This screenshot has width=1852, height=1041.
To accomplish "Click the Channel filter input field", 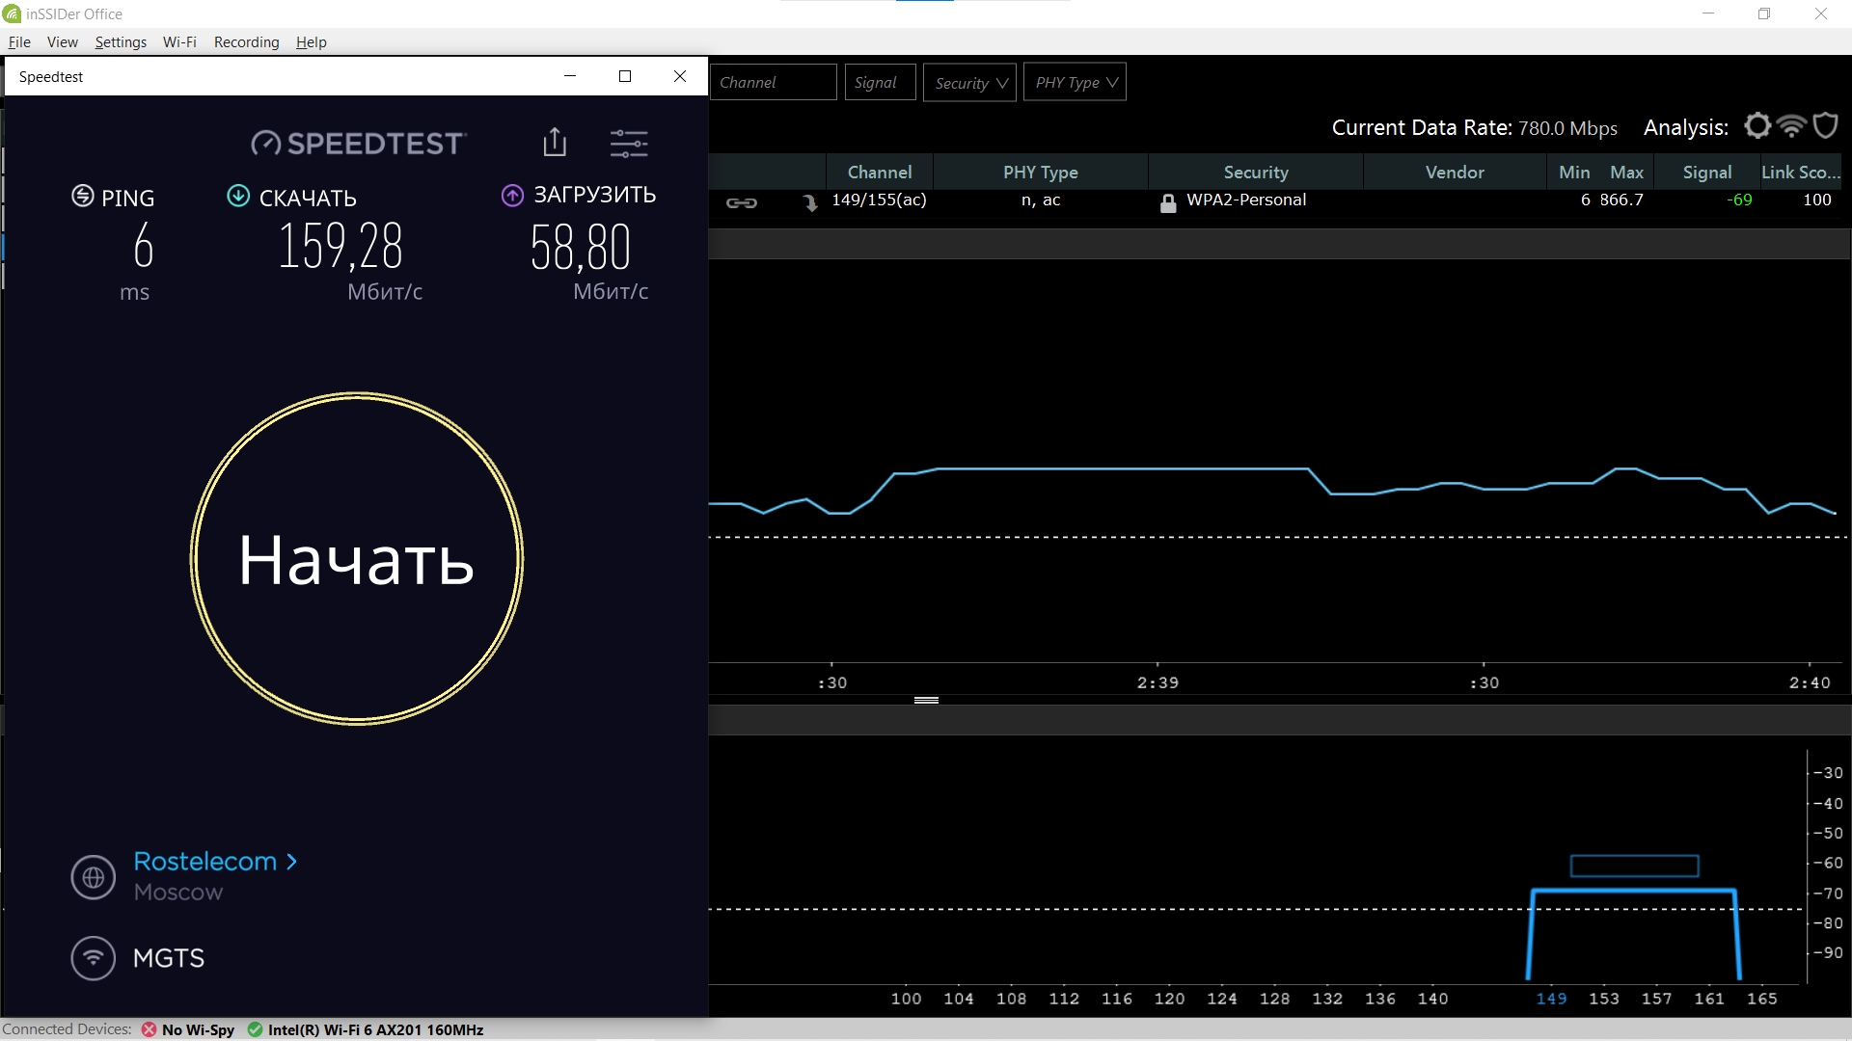I will tap(773, 82).
